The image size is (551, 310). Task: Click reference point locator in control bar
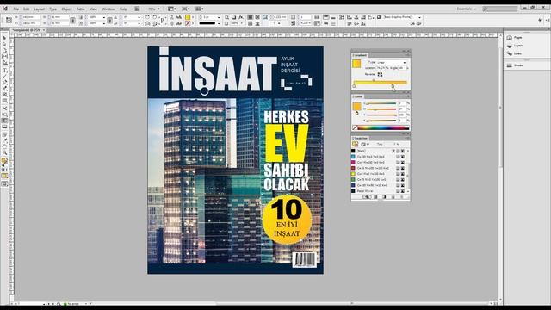pyautogui.click(x=9, y=20)
